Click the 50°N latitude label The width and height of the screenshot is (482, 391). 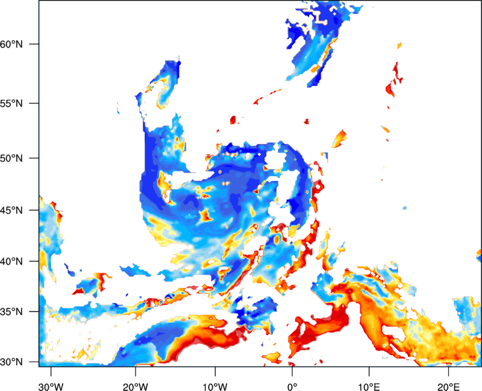pyautogui.click(x=11, y=158)
